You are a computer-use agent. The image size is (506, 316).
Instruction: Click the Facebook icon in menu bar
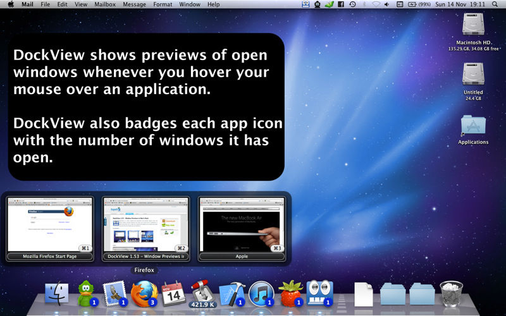pos(340,4)
